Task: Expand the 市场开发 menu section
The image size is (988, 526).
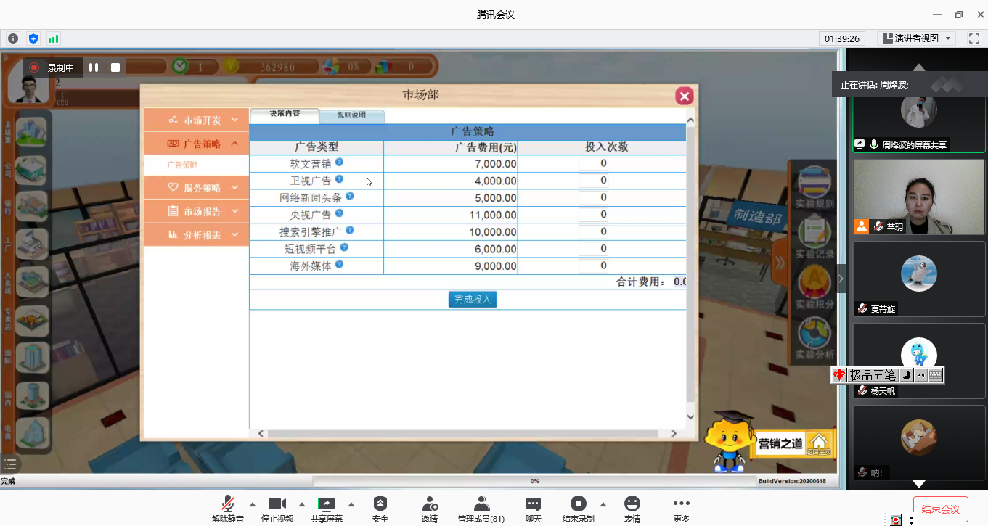Action: pyautogui.click(x=197, y=120)
